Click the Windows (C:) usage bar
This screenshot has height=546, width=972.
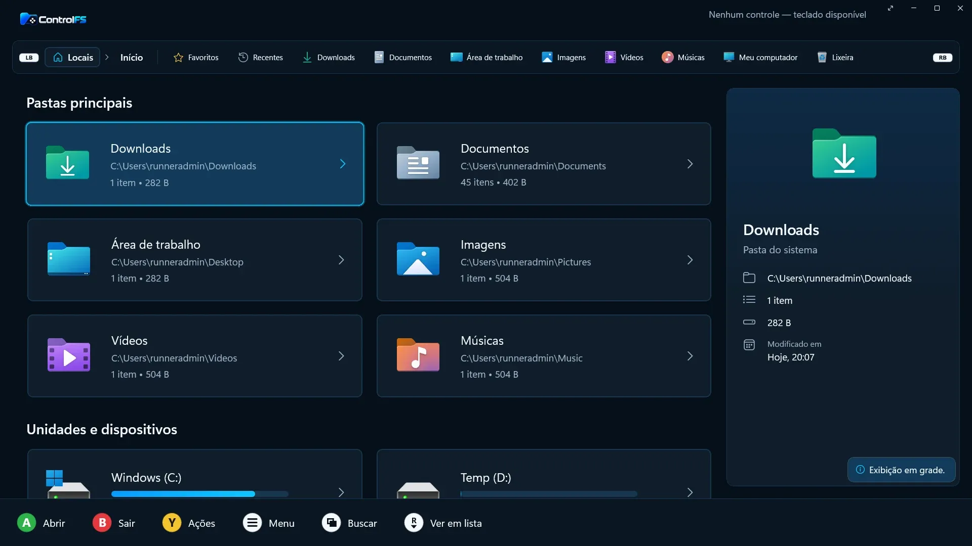coord(200,494)
